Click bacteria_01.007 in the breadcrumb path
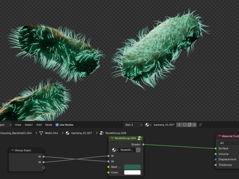The height and width of the screenshot is (179, 239). pyautogui.click(x=82, y=133)
